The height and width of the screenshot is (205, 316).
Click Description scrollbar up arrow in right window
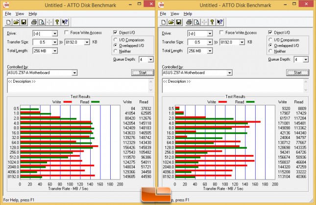click(x=306, y=82)
